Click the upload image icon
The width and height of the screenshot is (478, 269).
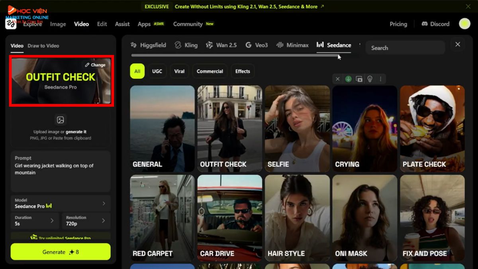pyautogui.click(x=61, y=120)
